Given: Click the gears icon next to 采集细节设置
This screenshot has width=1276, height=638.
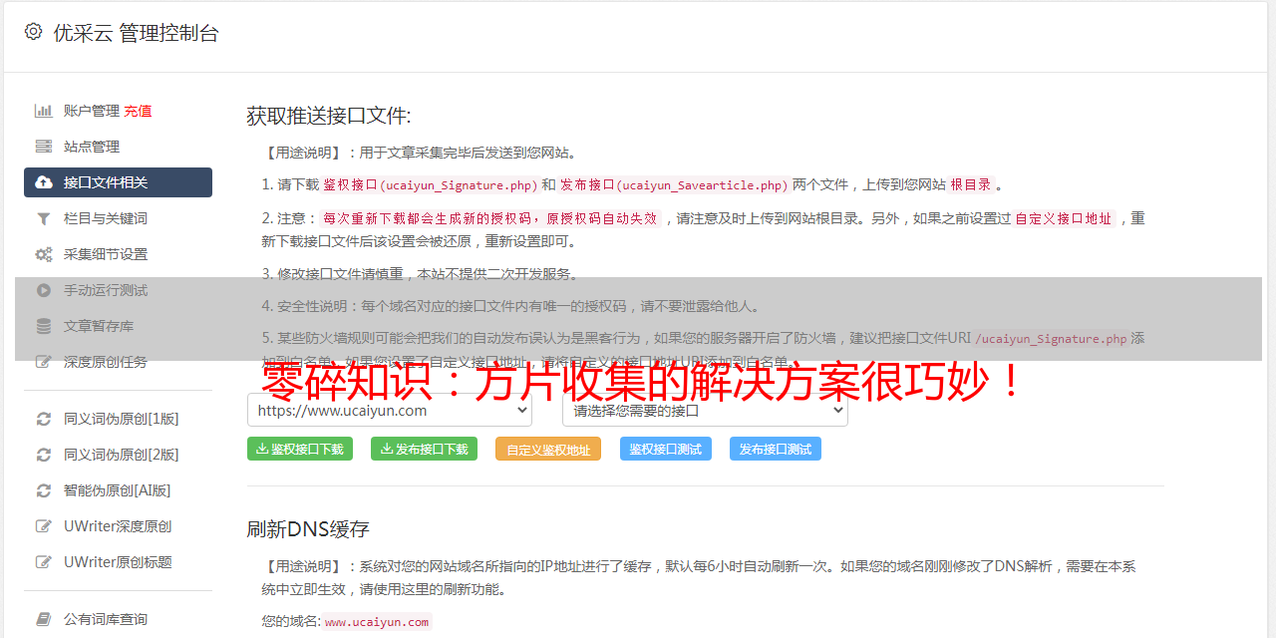Looking at the screenshot, I should pos(44,254).
